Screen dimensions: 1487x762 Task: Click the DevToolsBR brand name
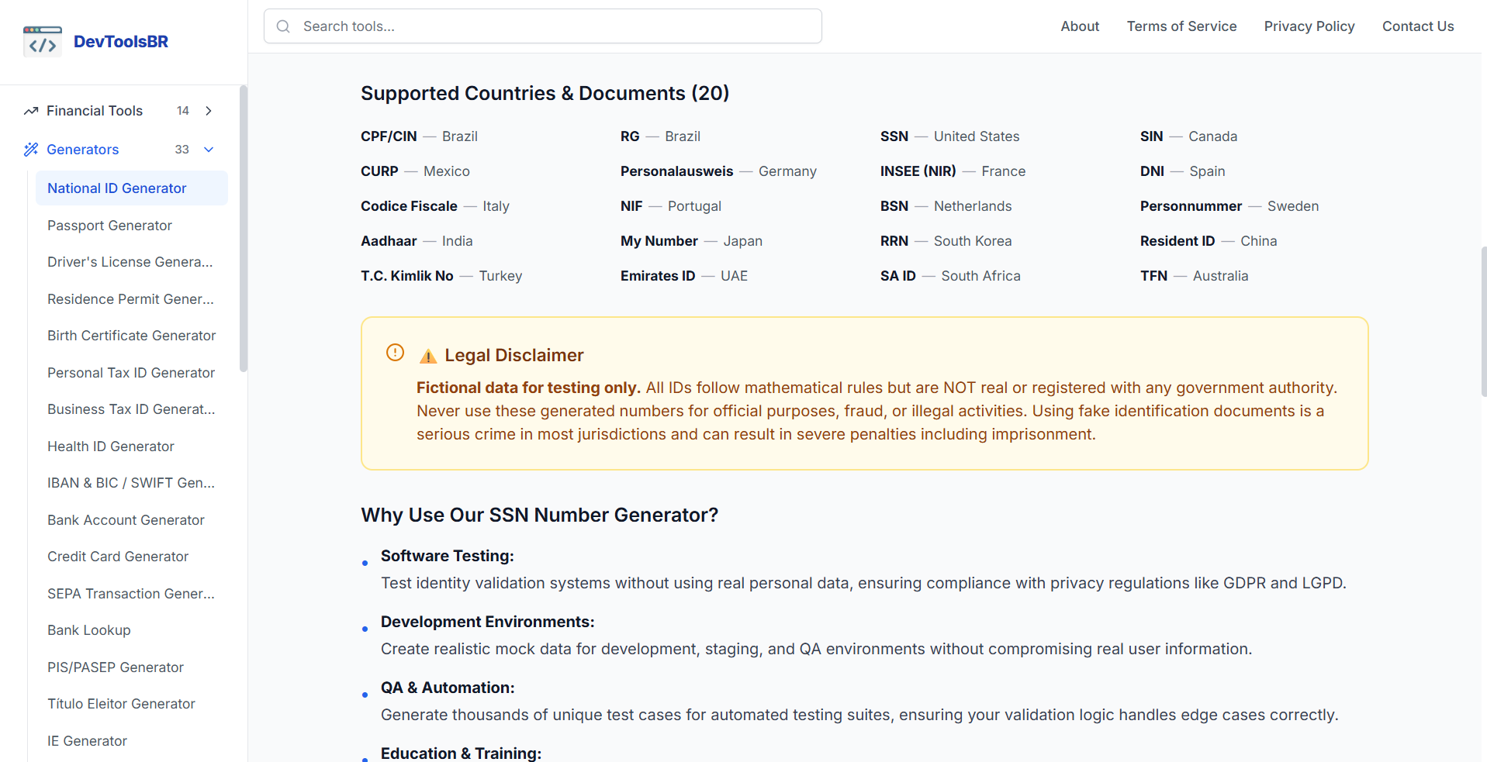[x=121, y=42]
